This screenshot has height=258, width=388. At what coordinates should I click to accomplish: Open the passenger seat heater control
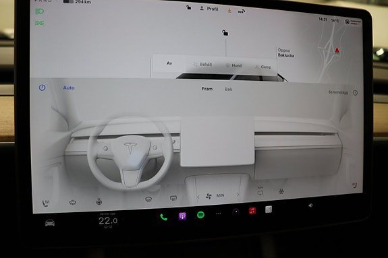(x=354, y=185)
